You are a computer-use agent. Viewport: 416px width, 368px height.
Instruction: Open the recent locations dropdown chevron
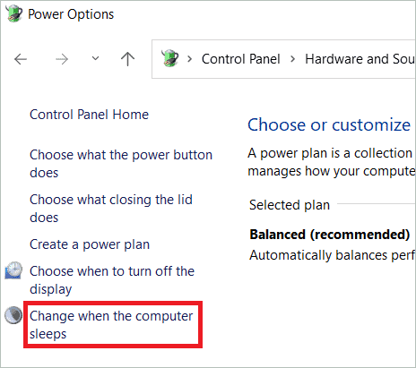[x=95, y=58]
